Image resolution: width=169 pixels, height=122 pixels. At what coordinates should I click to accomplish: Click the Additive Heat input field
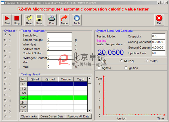tap(59, 48)
